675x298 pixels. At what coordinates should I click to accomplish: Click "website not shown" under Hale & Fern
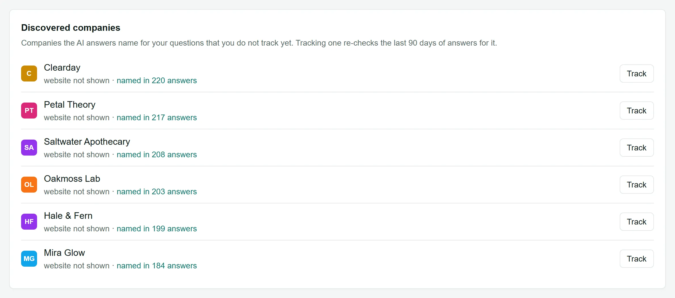click(x=77, y=229)
